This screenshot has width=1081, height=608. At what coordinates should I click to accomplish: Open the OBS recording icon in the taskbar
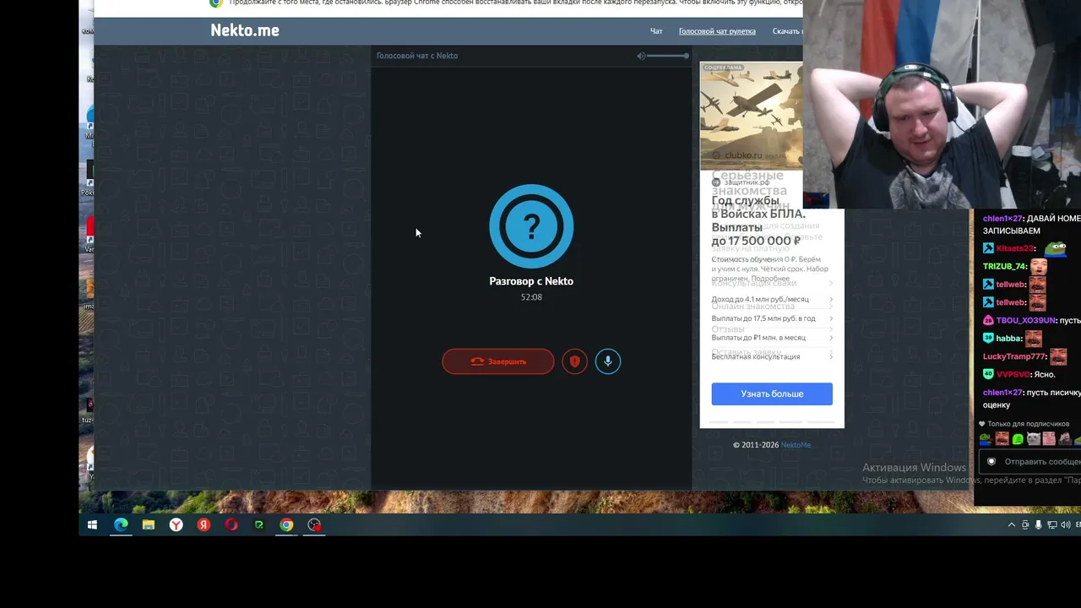tap(314, 525)
